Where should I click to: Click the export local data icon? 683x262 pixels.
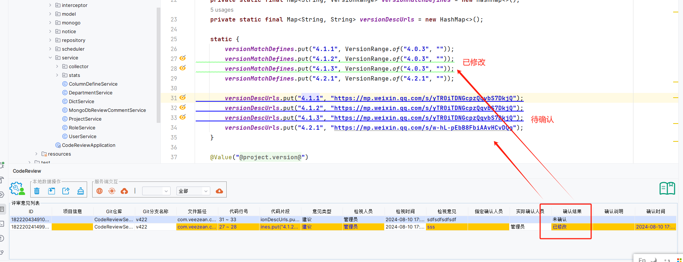pyautogui.click(x=66, y=191)
